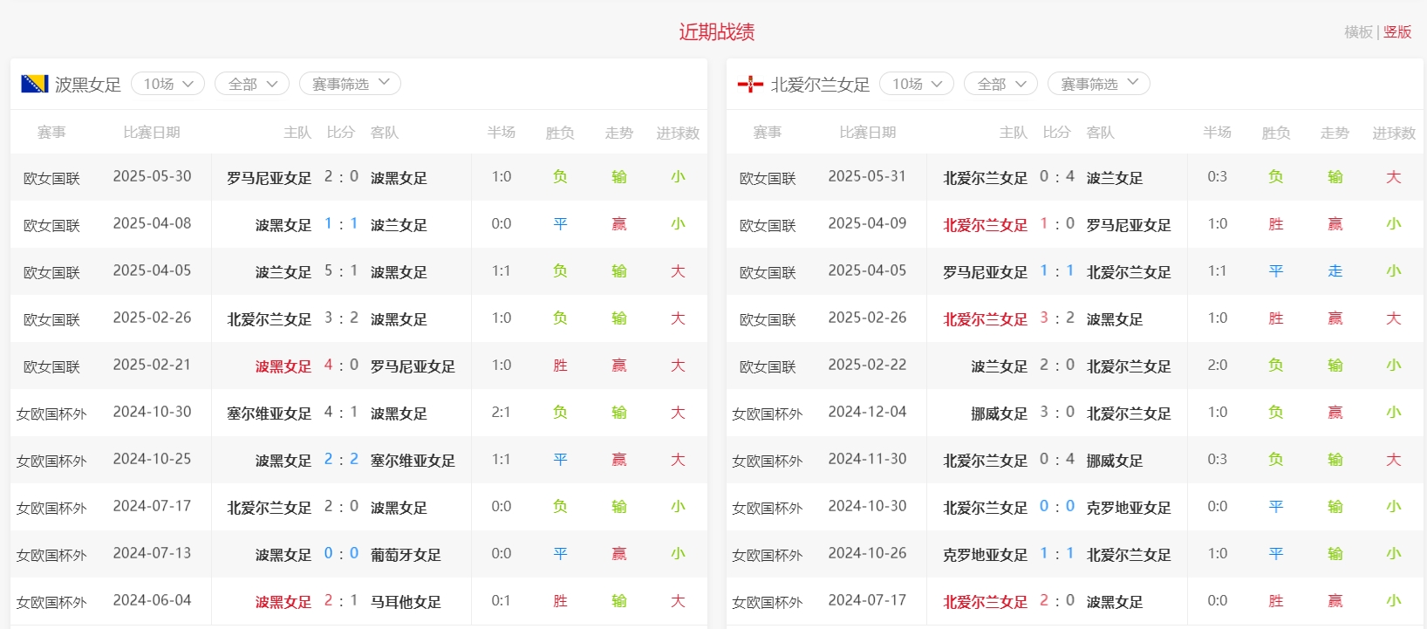This screenshot has height=629, width=1427.
Task: Expand 全部 filter for 北爱尔兰女足
Action: point(1000,84)
